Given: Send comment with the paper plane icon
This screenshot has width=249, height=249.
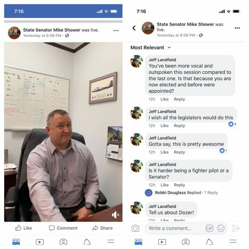Looking at the screenshot, I should point(236,228).
